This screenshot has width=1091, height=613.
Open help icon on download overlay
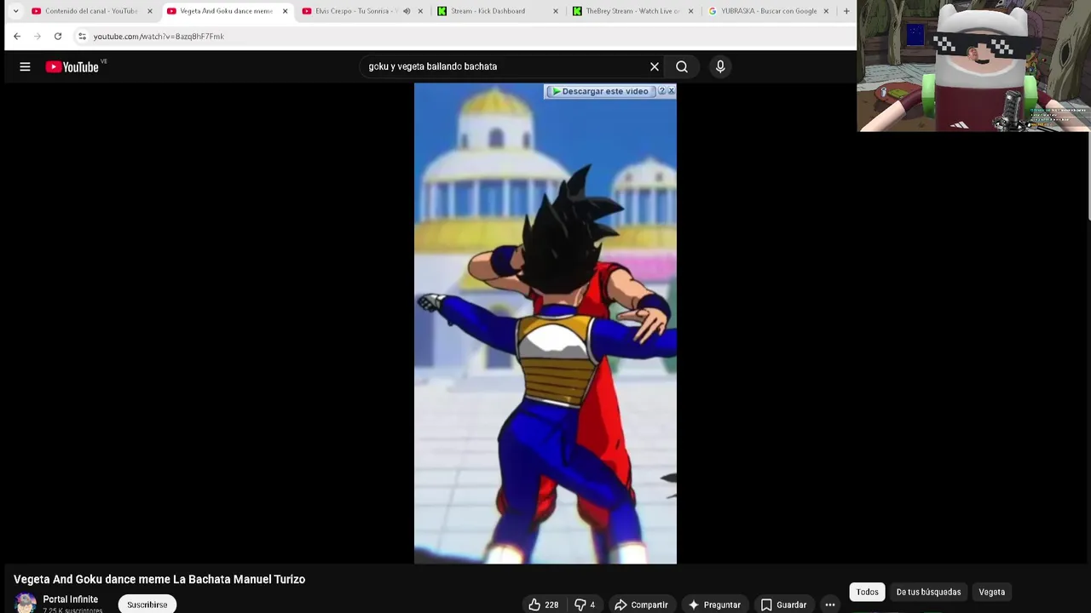(661, 91)
